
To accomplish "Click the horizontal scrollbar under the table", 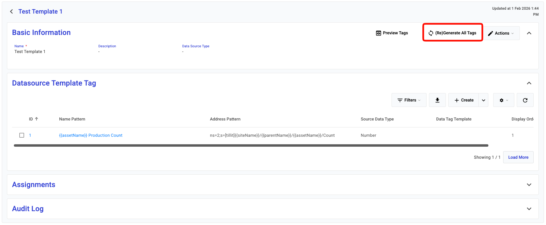I will click(x=251, y=145).
